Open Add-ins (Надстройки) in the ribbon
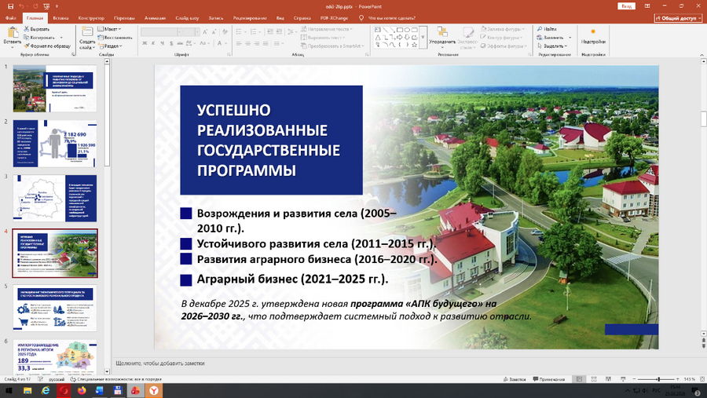The width and height of the screenshot is (707, 398). click(x=593, y=35)
